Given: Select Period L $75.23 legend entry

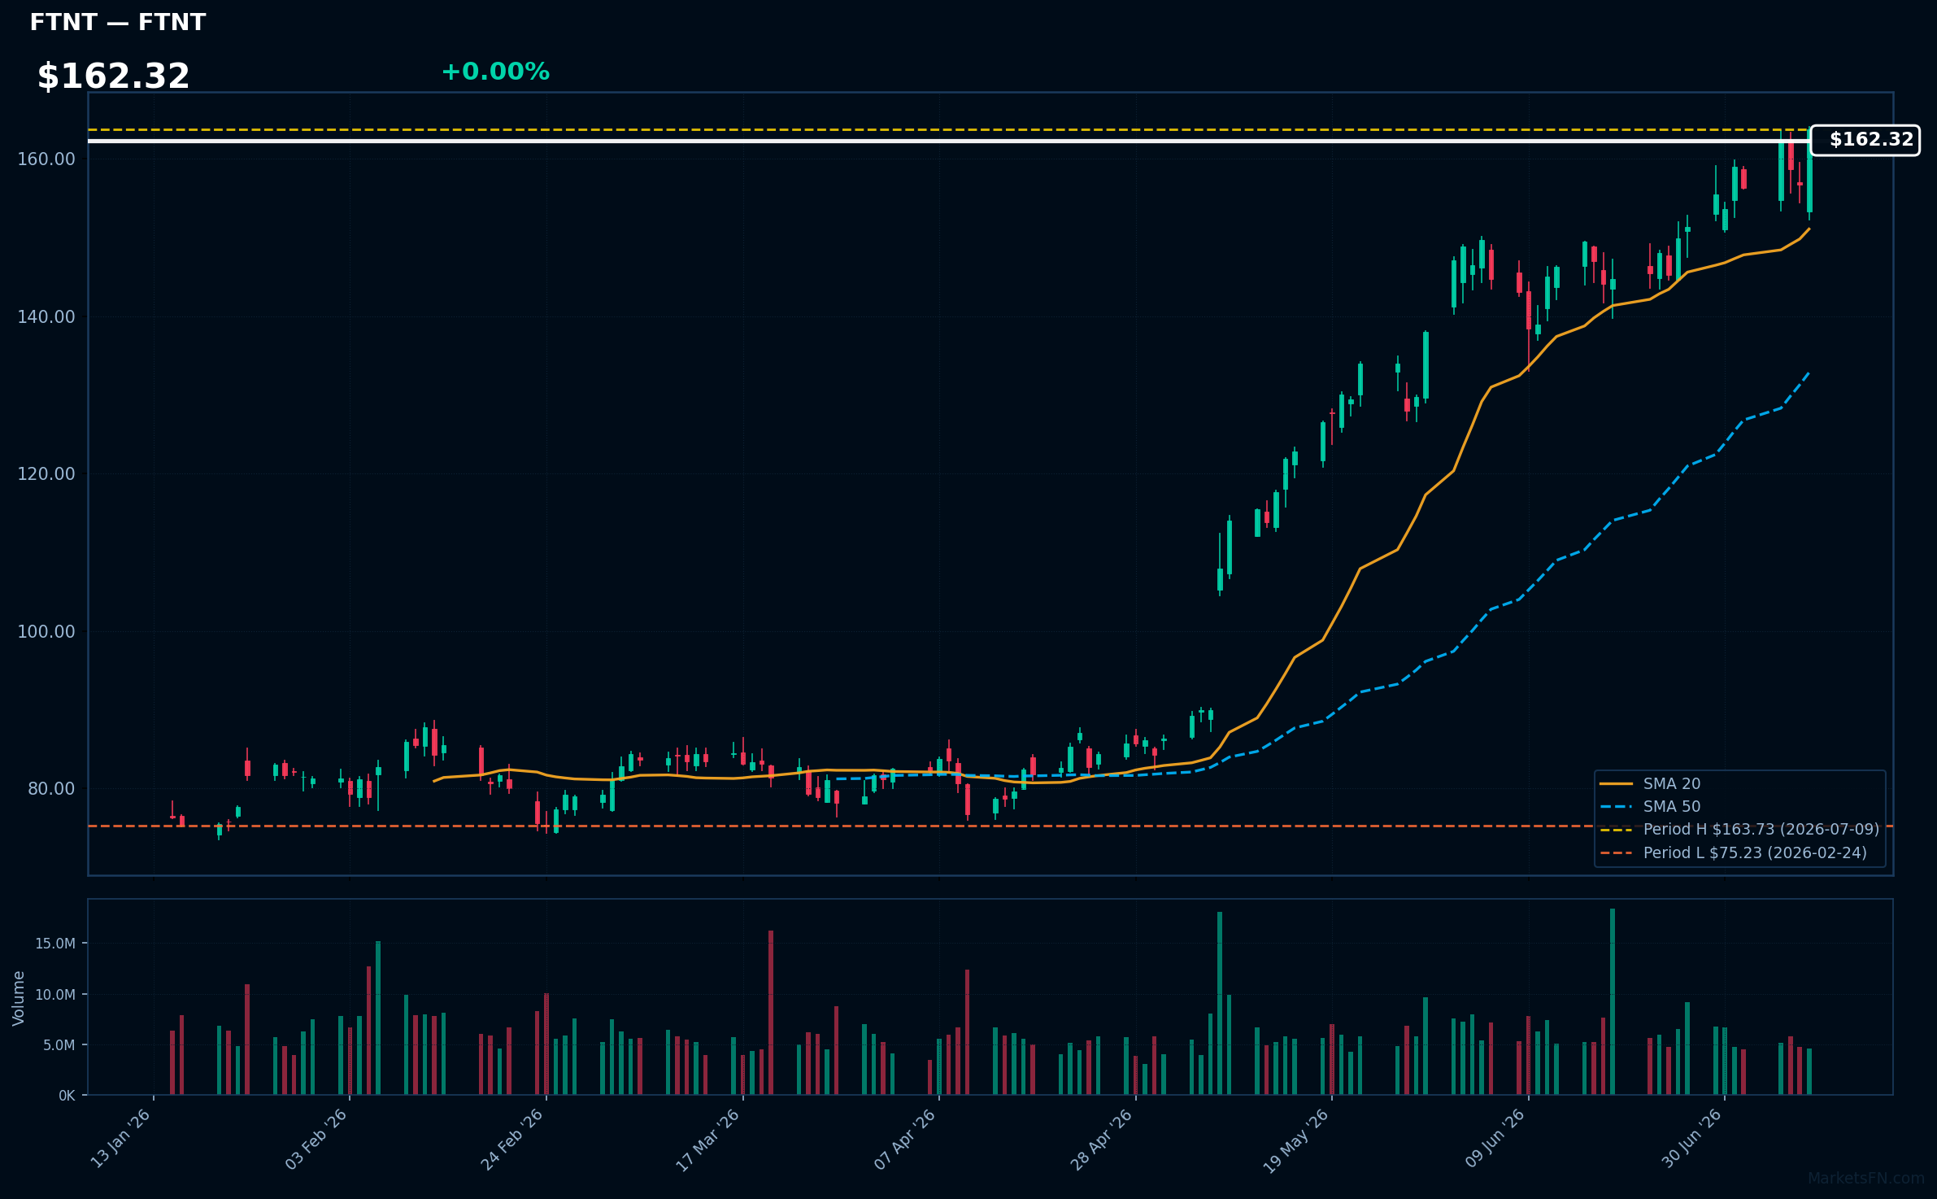Looking at the screenshot, I should pyautogui.click(x=1733, y=852).
